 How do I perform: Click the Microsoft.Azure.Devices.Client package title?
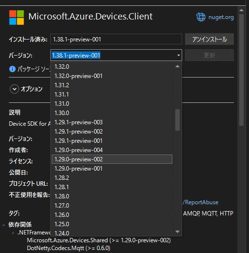(90, 17)
